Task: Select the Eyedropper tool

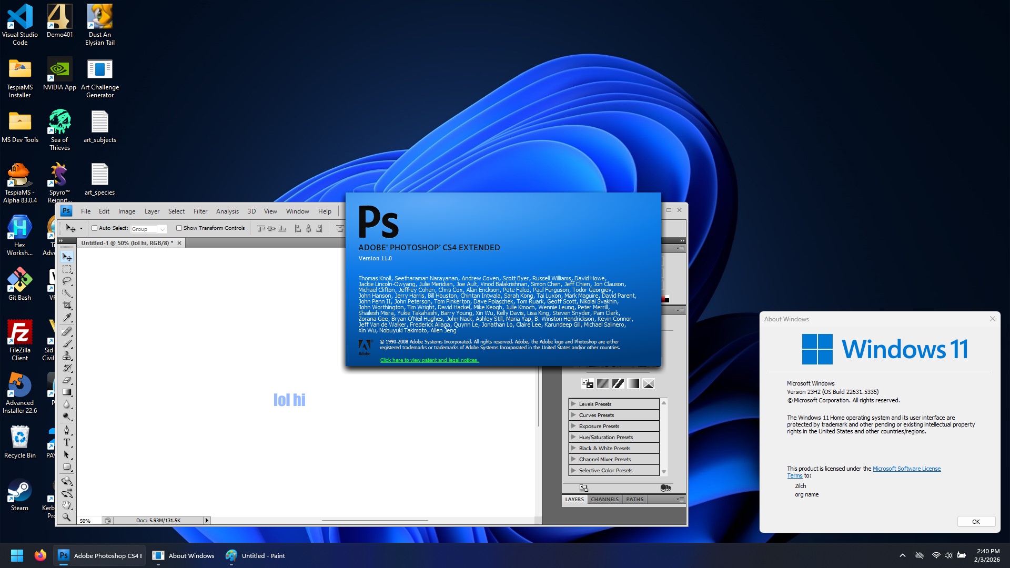Action: pos(67,317)
